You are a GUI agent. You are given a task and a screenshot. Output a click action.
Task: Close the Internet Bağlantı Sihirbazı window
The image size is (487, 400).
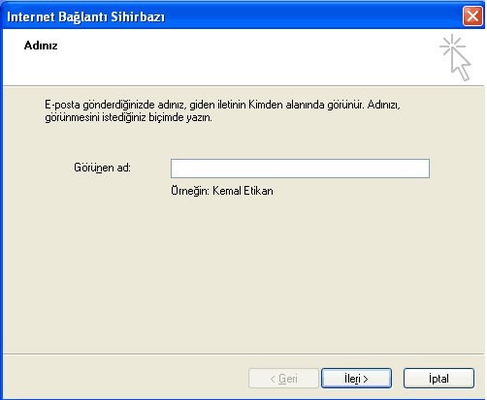point(472,15)
